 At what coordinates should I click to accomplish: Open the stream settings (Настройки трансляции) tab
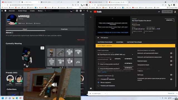click(105, 42)
